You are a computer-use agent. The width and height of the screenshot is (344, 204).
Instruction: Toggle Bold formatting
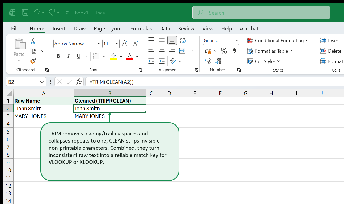pos(58,56)
